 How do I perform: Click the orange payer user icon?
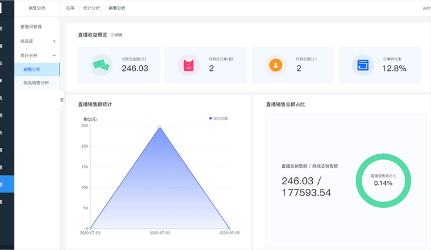pos(275,65)
